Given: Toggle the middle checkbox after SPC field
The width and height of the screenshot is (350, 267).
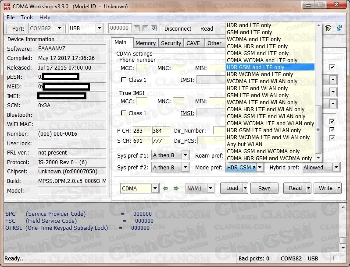Looking at the screenshot, I should pyautogui.click(x=145, y=28).
